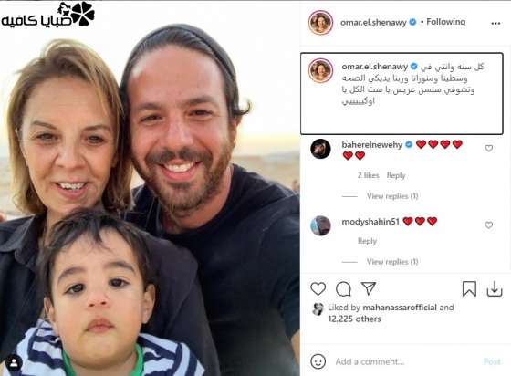Share post with the paper plane icon
Image resolution: width=511 pixels, height=376 pixels.
click(x=369, y=288)
